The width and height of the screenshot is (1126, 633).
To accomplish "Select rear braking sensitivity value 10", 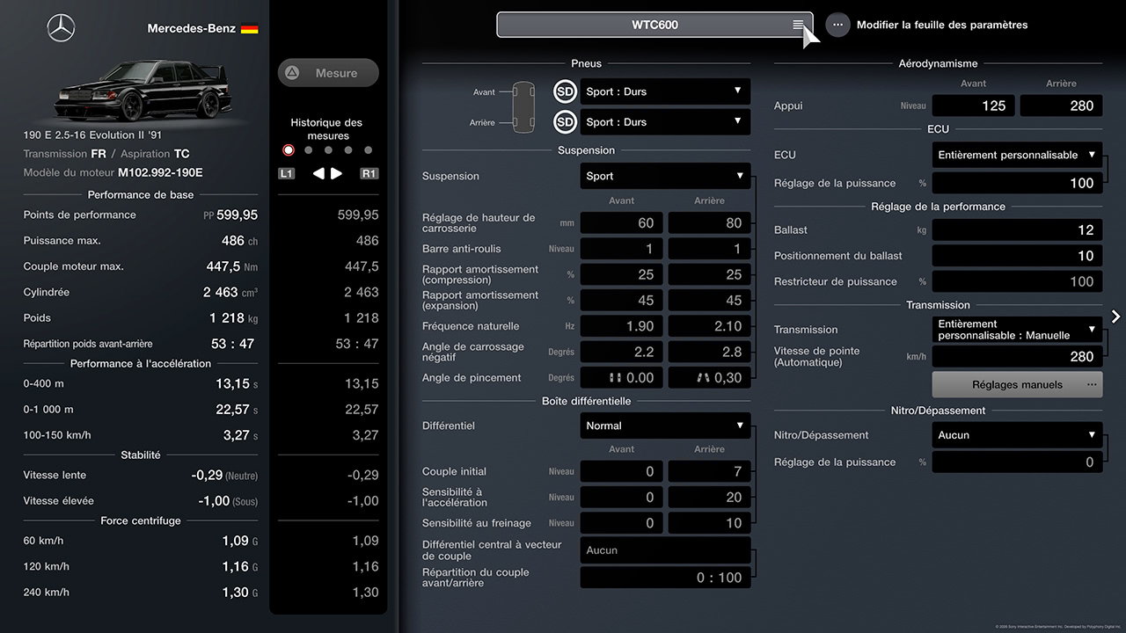I will point(710,523).
